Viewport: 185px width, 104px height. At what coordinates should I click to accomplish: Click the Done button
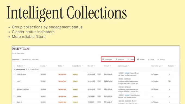(x=151, y=59)
